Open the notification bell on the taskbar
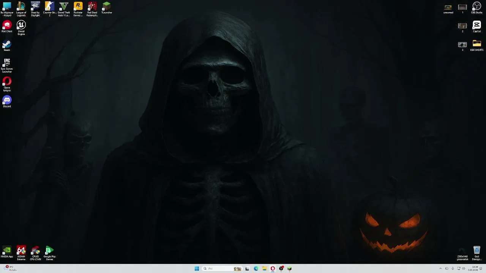 click(x=481, y=268)
